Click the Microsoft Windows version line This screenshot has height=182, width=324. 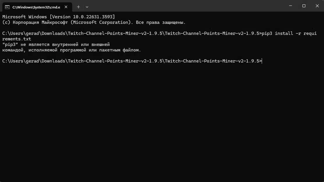point(59,17)
